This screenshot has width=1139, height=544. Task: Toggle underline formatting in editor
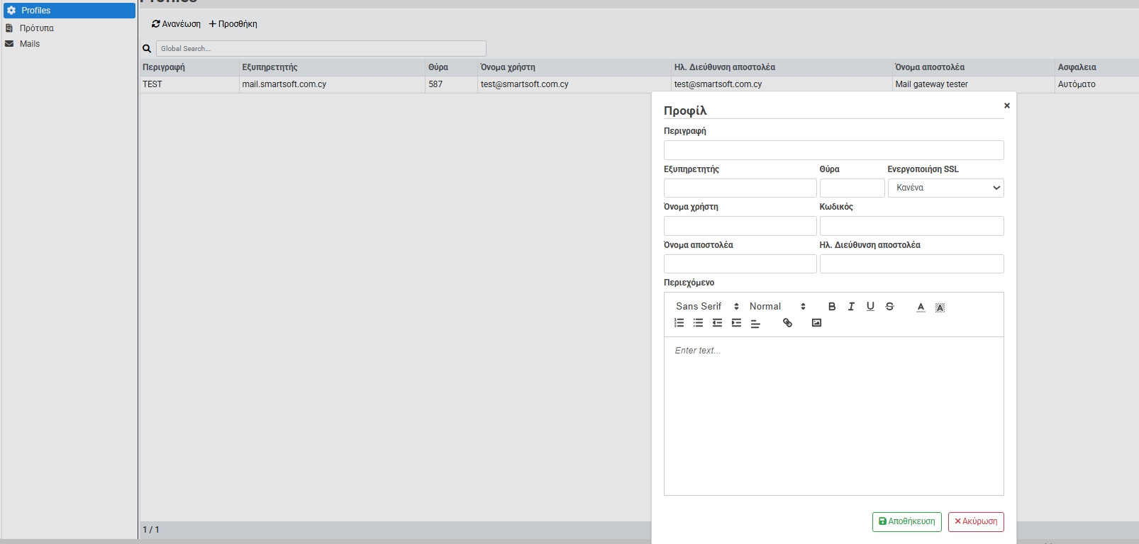870,307
